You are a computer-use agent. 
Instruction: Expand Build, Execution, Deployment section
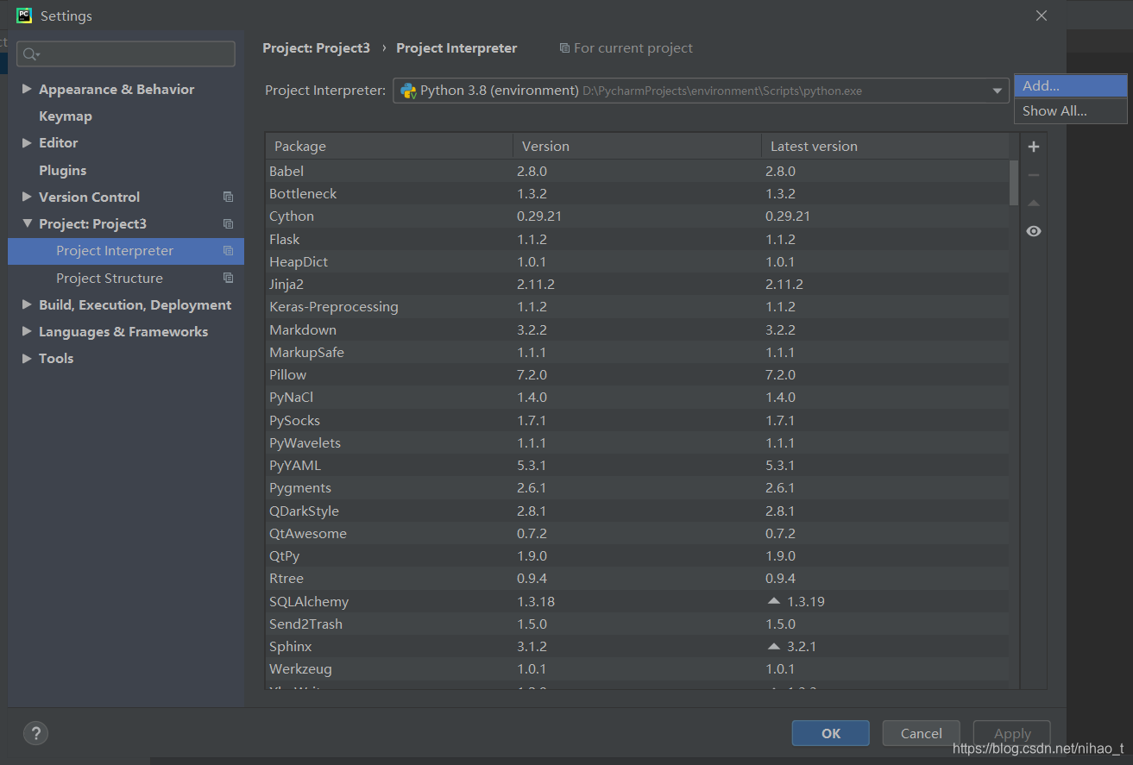point(27,304)
